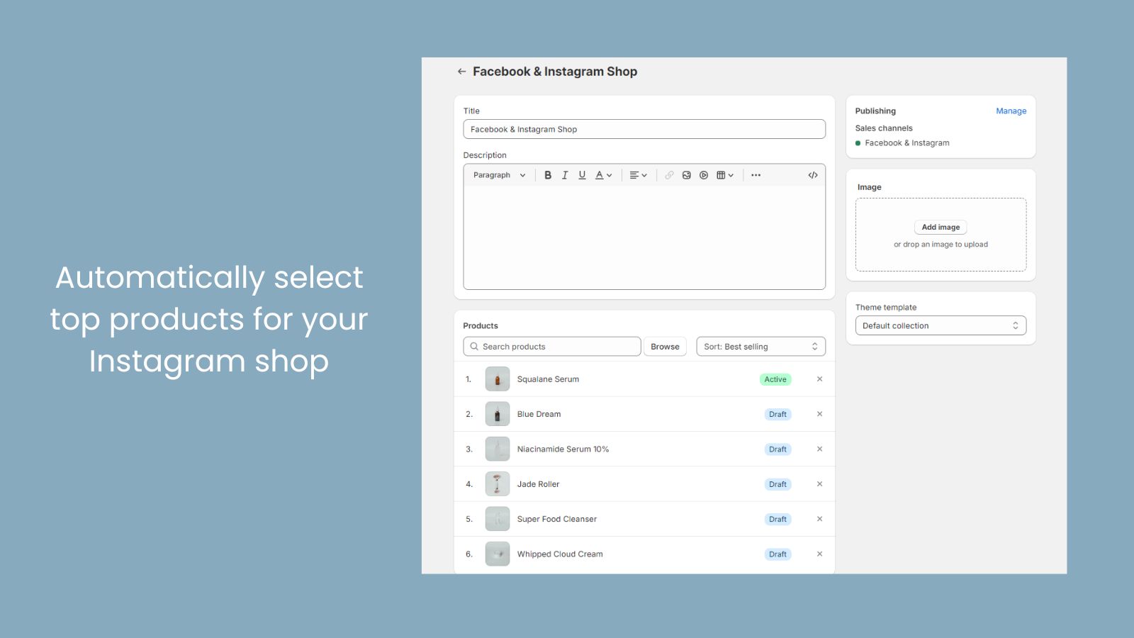Open Whipped Cloud Cream product thumbnail
The height and width of the screenshot is (638, 1134).
(x=498, y=554)
